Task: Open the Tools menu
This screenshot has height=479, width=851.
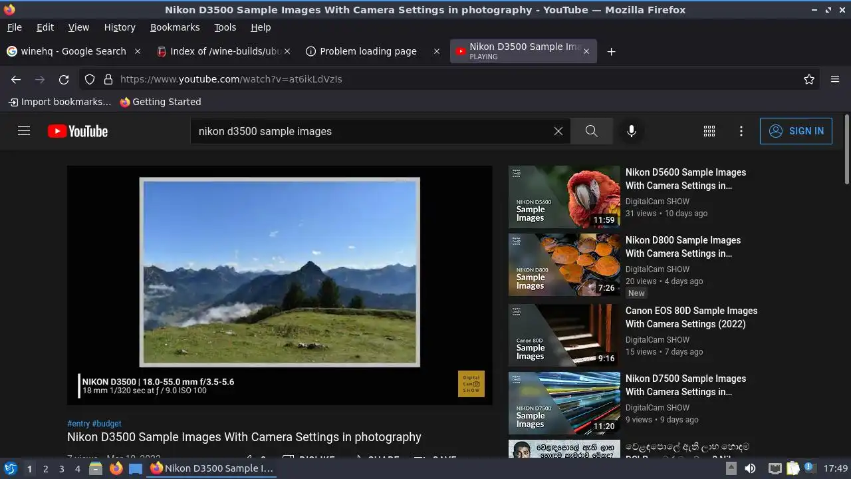Action: pos(225,27)
